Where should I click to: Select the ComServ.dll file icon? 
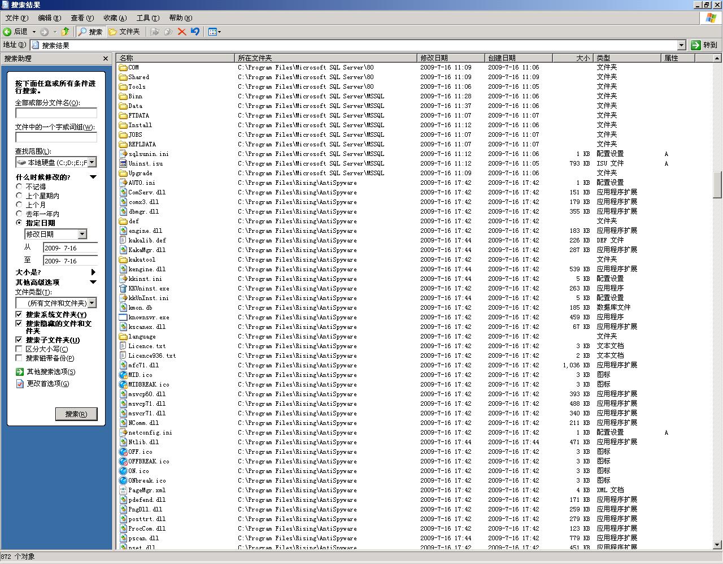(x=123, y=192)
